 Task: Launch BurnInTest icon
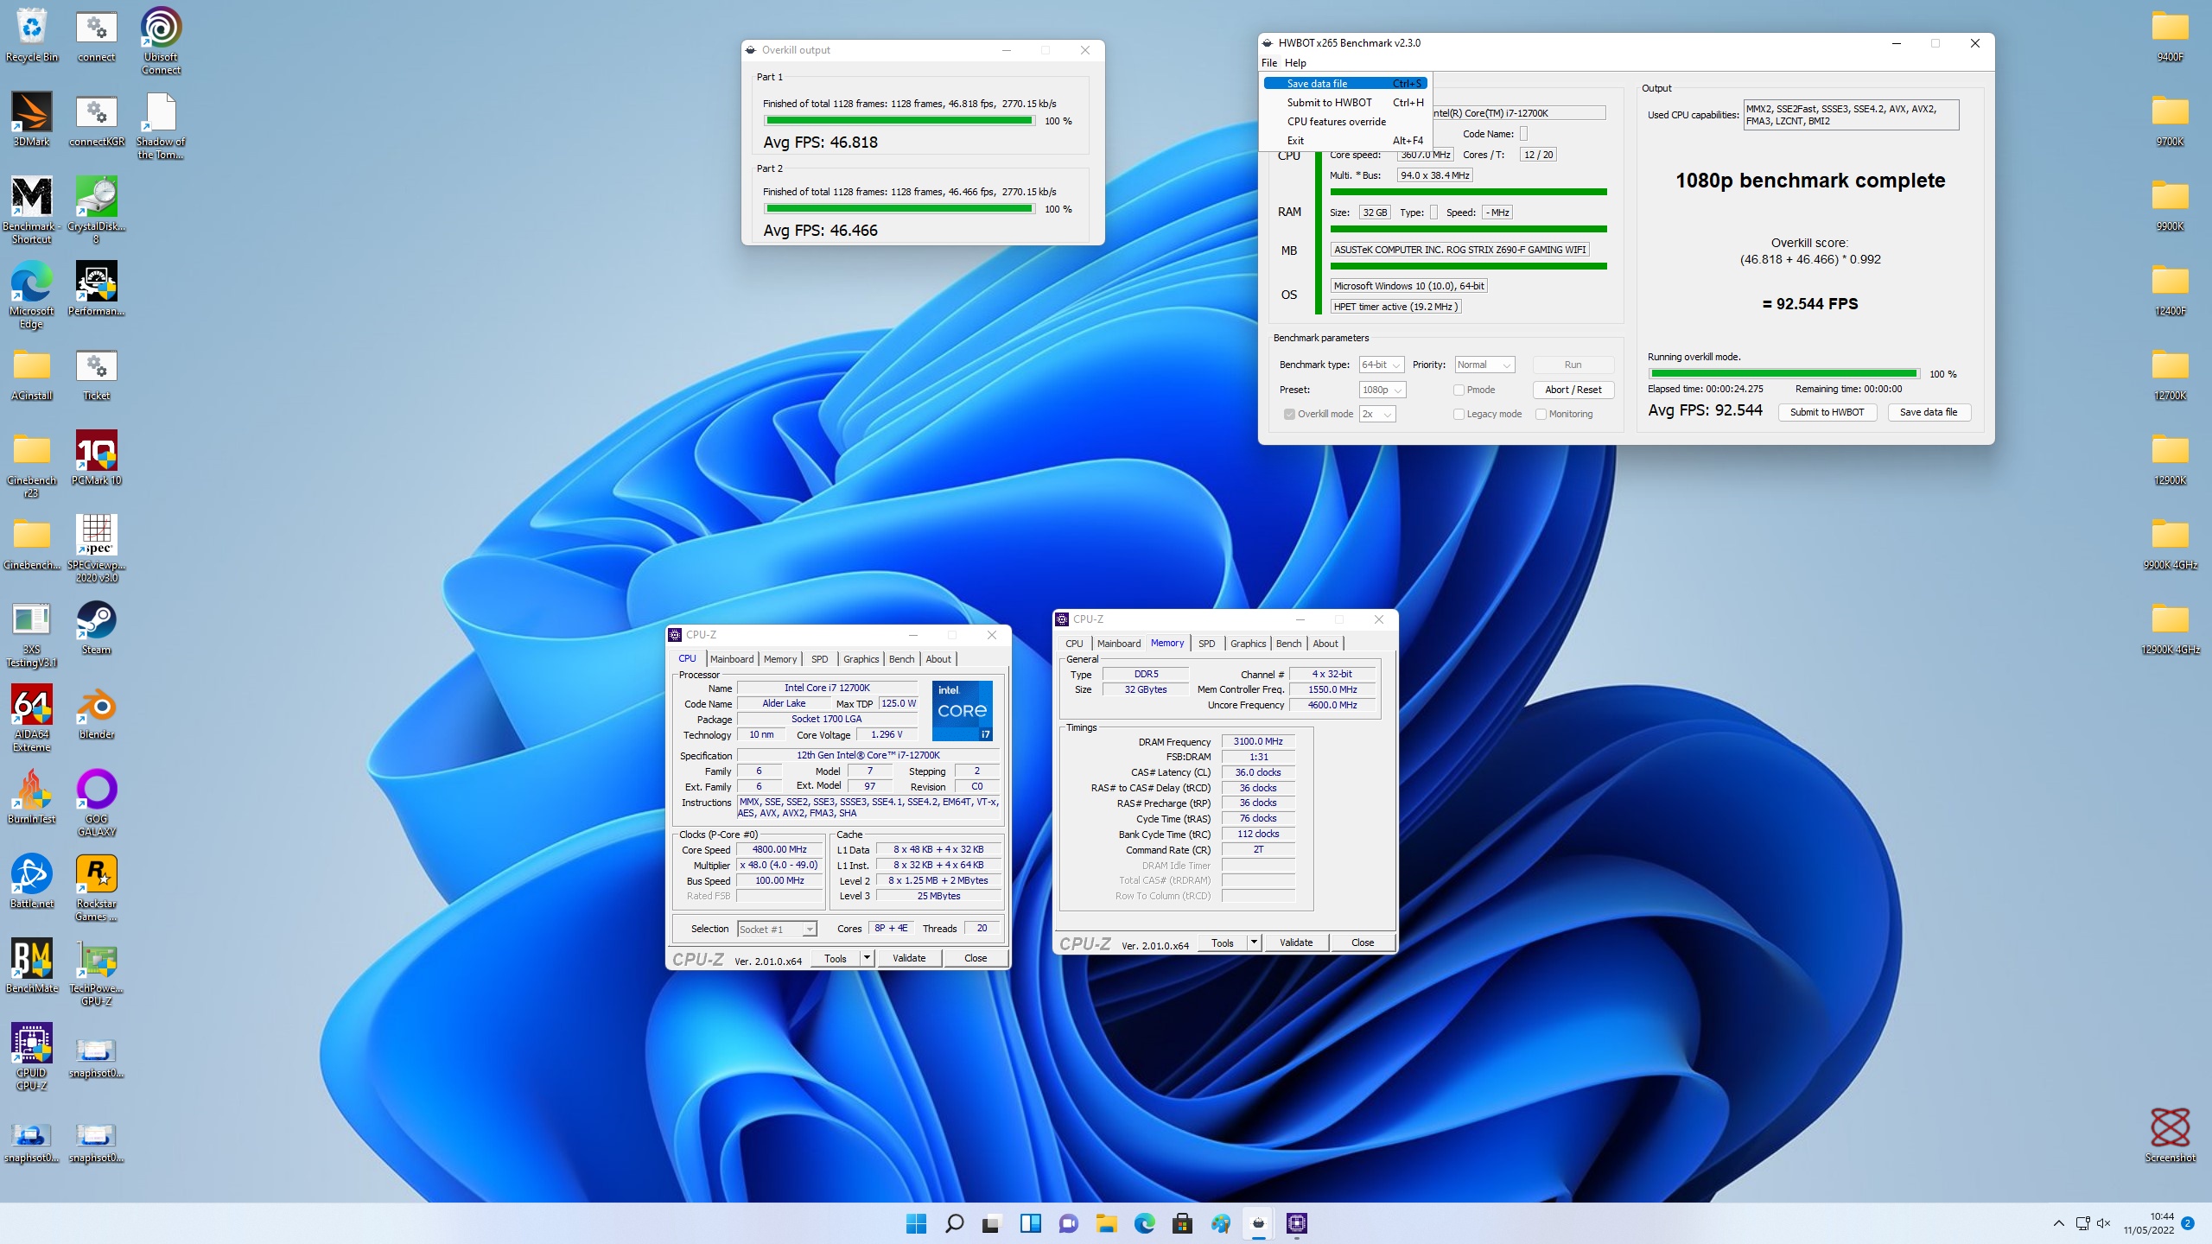pyautogui.click(x=32, y=797)
